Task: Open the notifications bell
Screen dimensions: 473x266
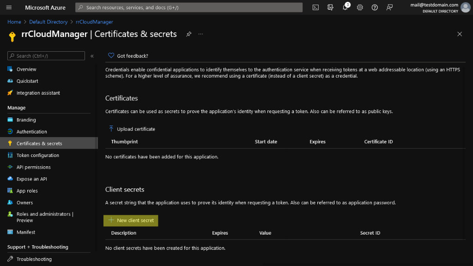Action: coord(345,7)
